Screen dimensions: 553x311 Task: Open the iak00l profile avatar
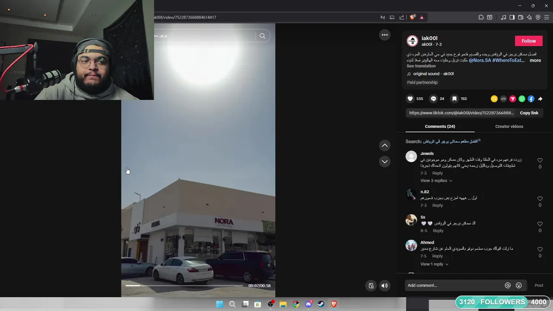click(412, 41)
